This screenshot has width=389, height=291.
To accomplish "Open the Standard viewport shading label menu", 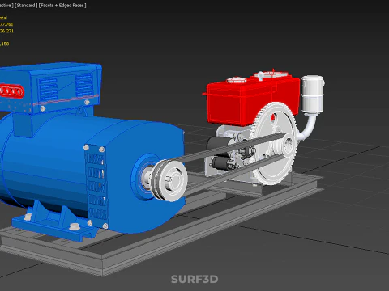I will click(26, 6).
